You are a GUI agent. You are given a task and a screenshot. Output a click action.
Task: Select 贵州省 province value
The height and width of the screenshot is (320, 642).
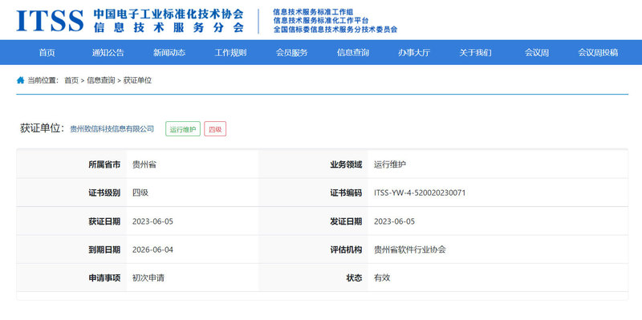pyautogui.click(x=144, y=164)
